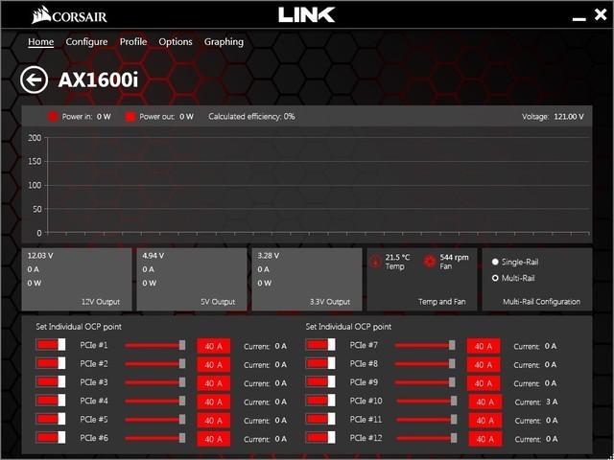Toggle OCP switch for PCIe #11
The image size is (614, 460).
320,419
